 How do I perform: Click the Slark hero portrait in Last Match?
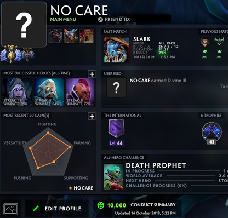117,50
